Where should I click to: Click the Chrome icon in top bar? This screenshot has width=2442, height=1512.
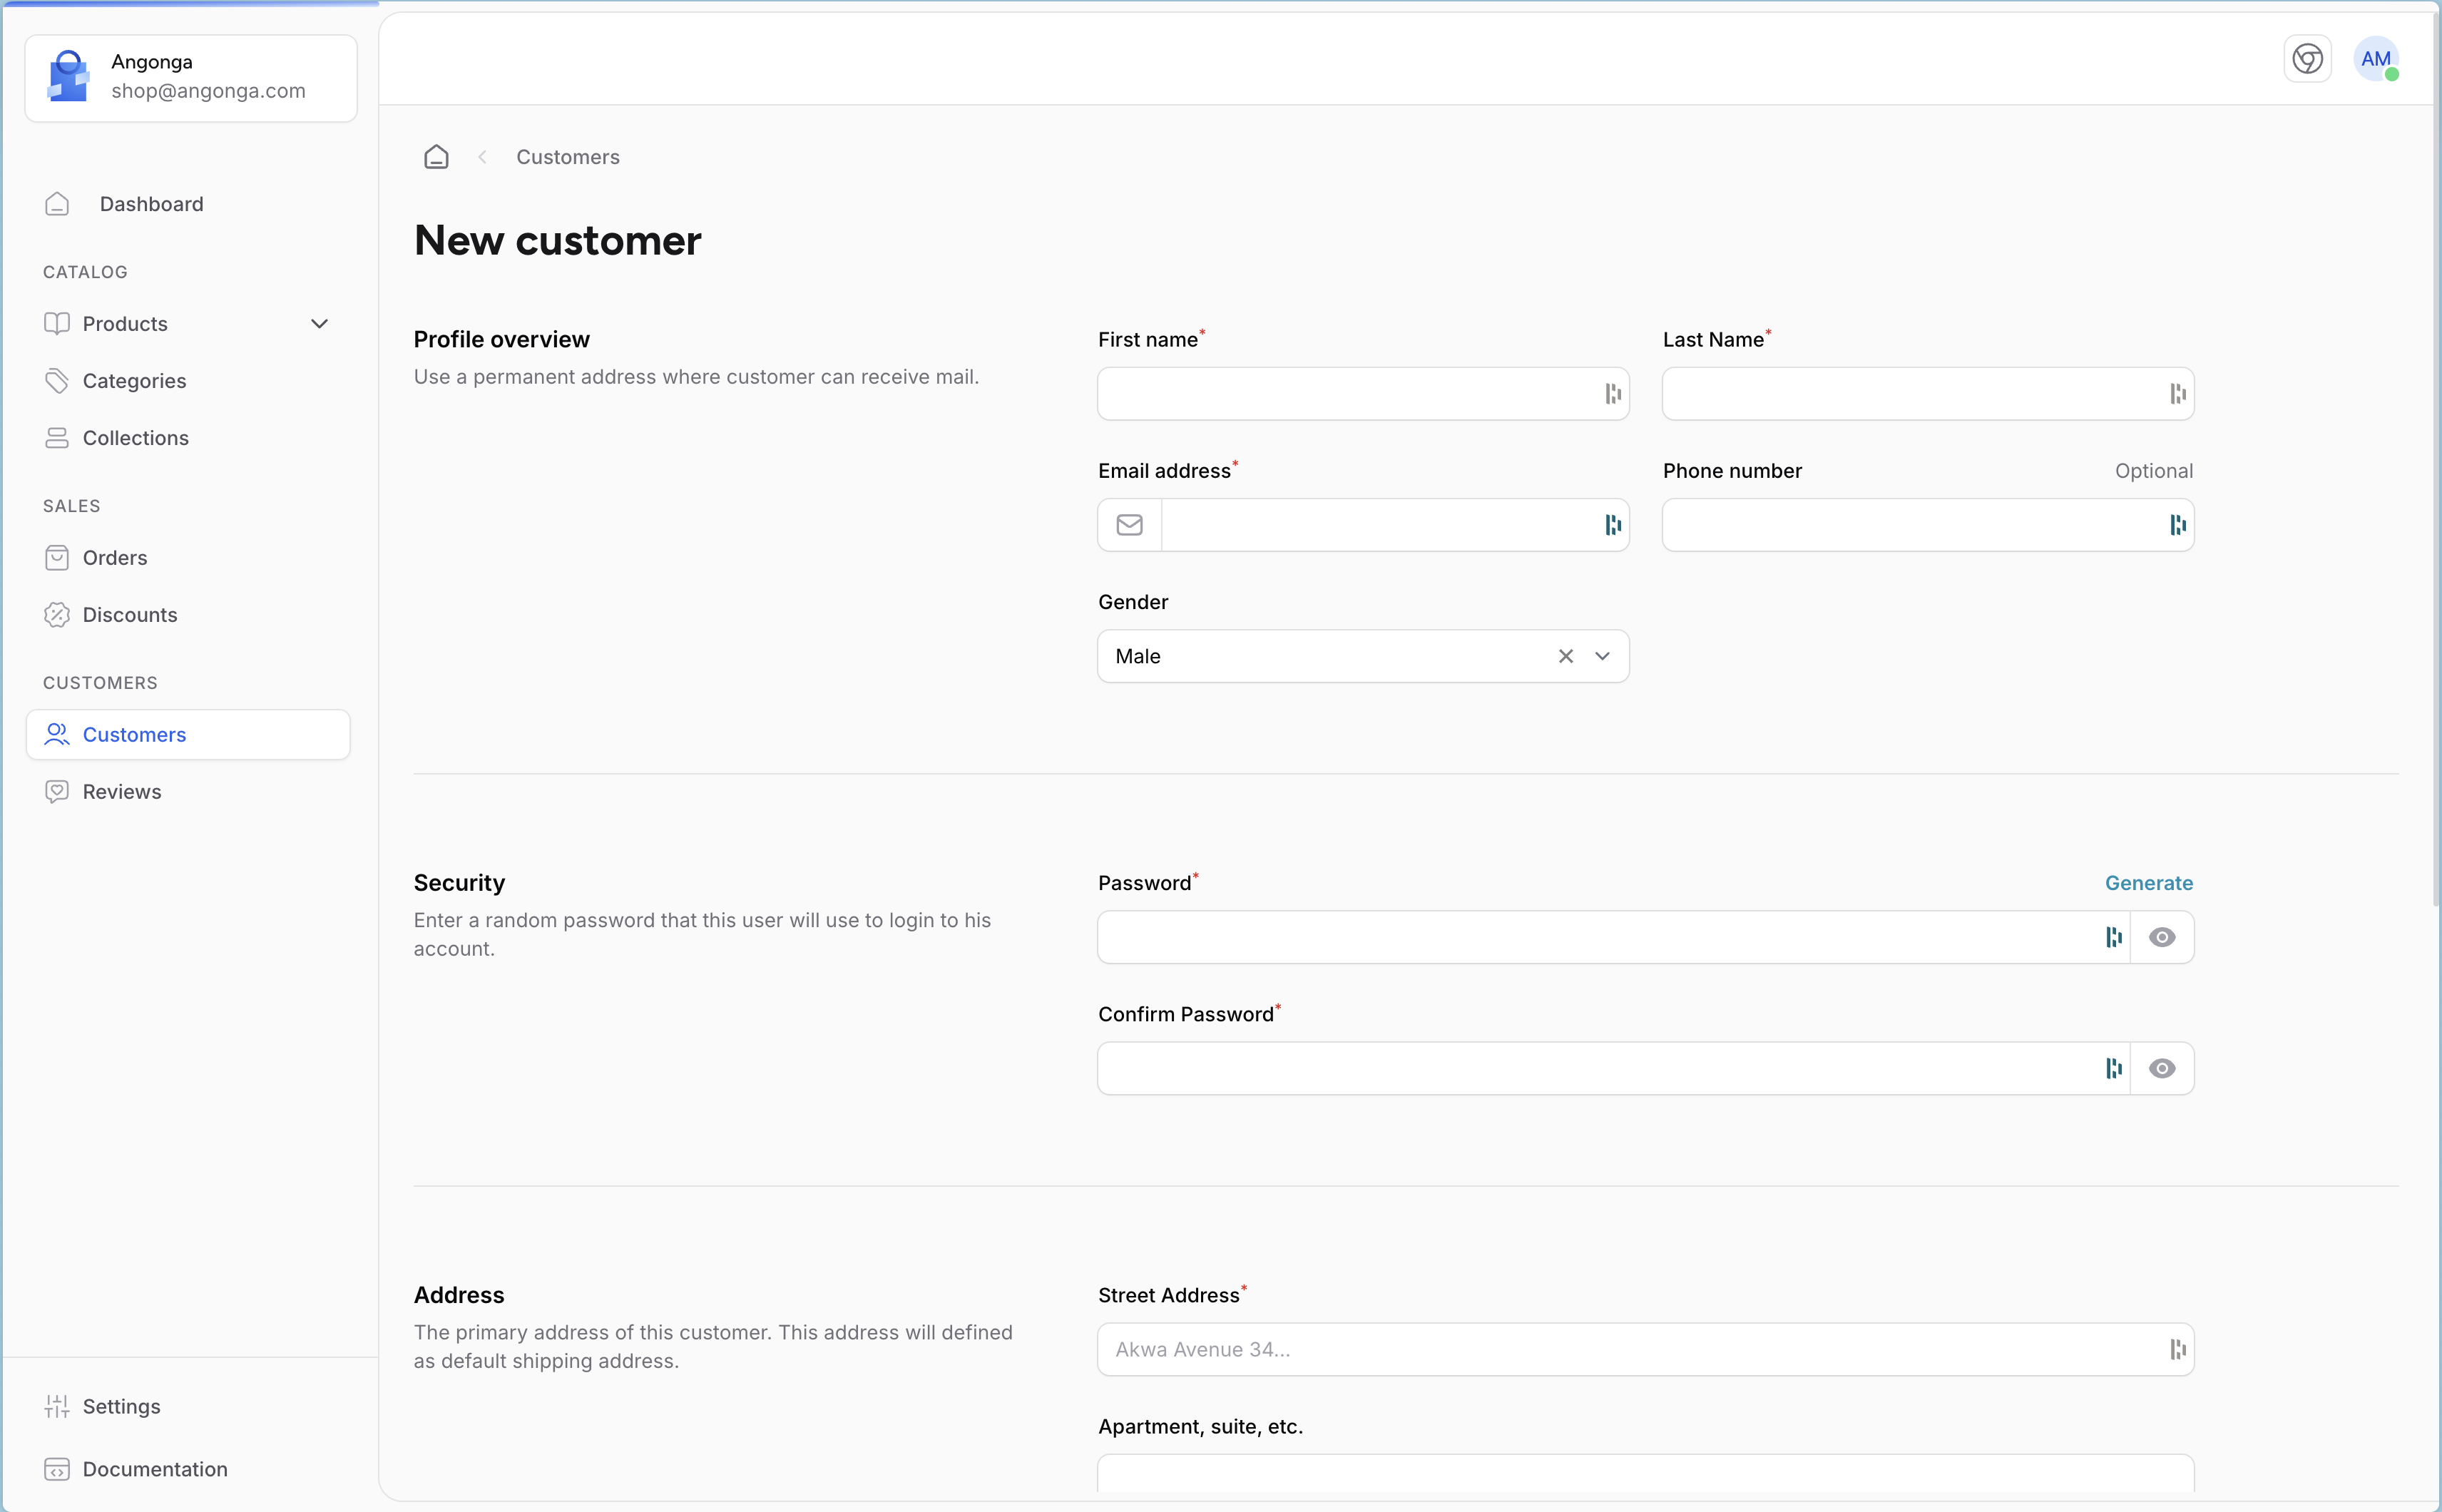click(x=2307, y=59)
